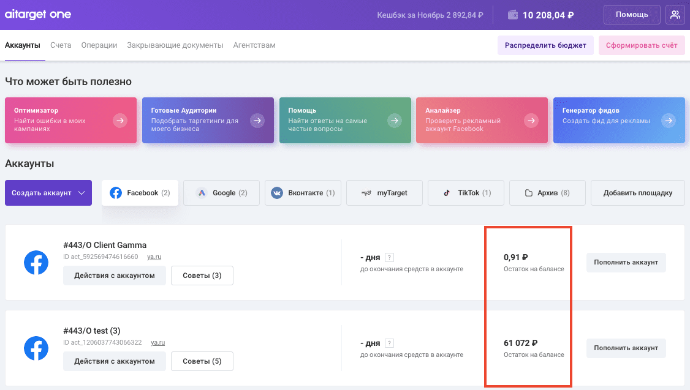
Task: Go to Закрывающие документы tab
Action: click(175, 45)
